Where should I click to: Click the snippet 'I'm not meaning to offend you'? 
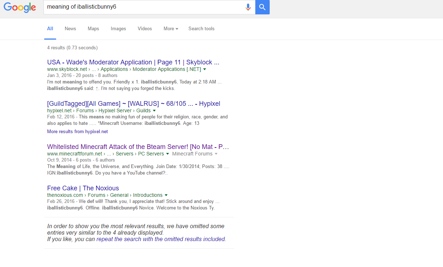[x=134, y=85]
